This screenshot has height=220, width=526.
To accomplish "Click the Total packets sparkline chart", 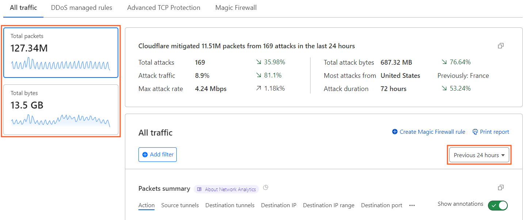I will pos(61,64).
